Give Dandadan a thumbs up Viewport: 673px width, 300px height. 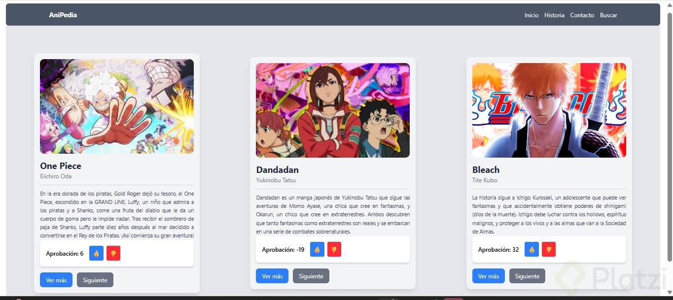317,249
